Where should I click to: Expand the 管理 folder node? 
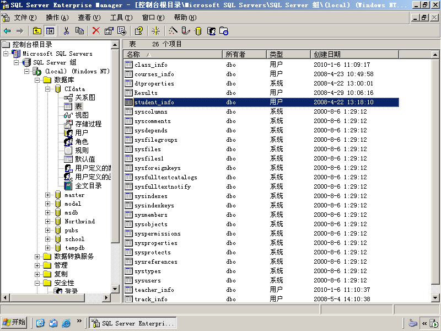click(37, 265)
